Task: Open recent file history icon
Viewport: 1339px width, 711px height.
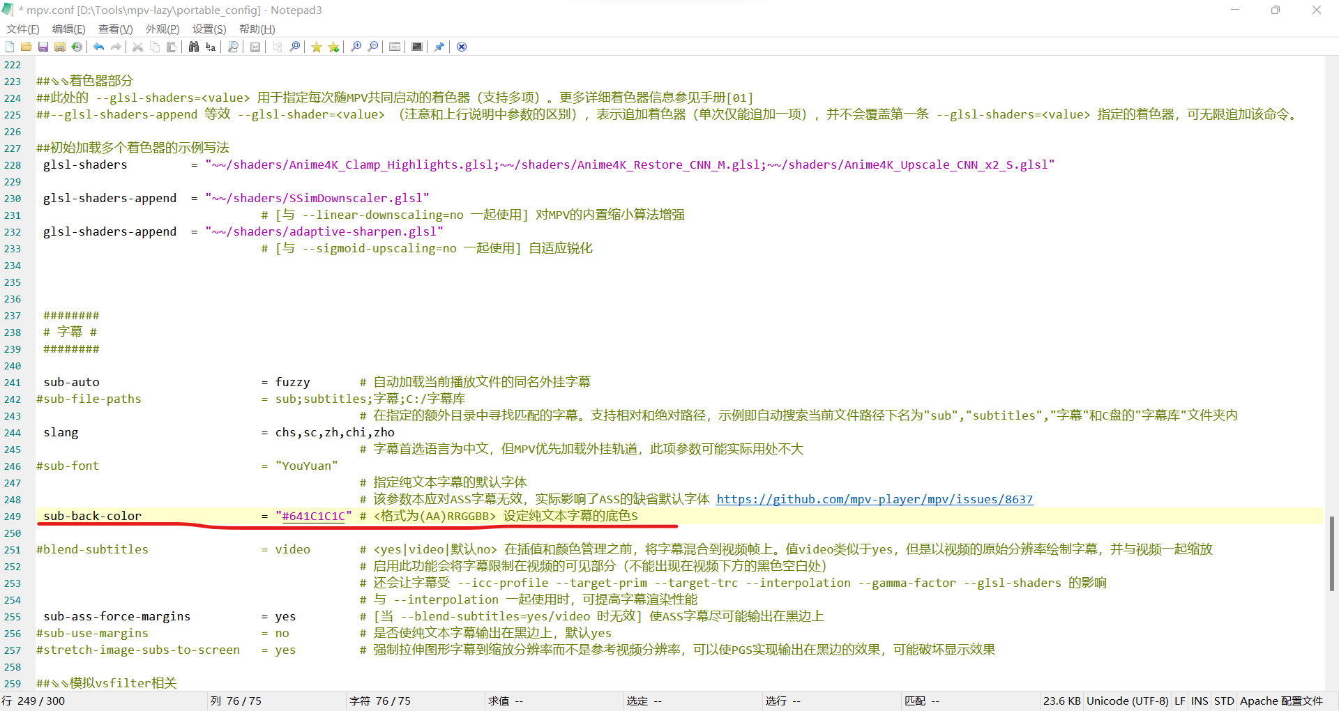Action: tap(77, 47)
